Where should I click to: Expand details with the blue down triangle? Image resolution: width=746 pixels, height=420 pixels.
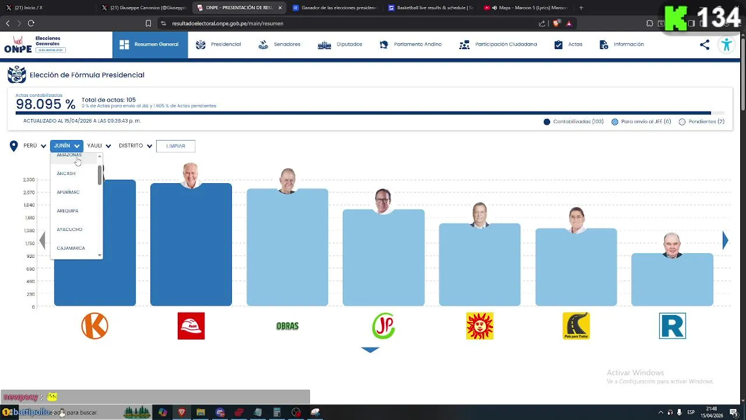[370, 350]
